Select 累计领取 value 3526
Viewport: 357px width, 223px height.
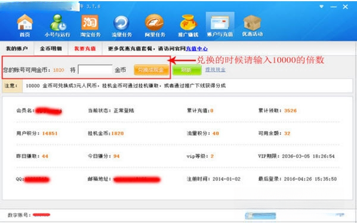pyautogui.click(x=290, y=111)
